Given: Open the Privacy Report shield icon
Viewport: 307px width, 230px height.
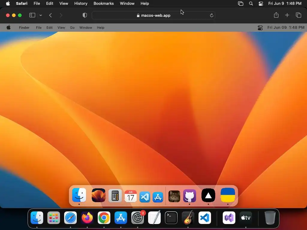Looking at the screenshot, I should pos(85,15).
